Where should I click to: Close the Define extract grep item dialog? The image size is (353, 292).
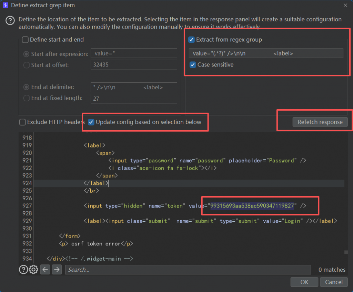(x=345, y=5)
